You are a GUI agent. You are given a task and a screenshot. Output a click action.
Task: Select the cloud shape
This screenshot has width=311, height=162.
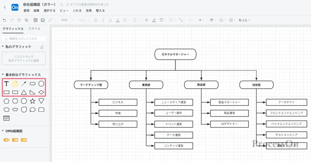(x=6, y=109)
